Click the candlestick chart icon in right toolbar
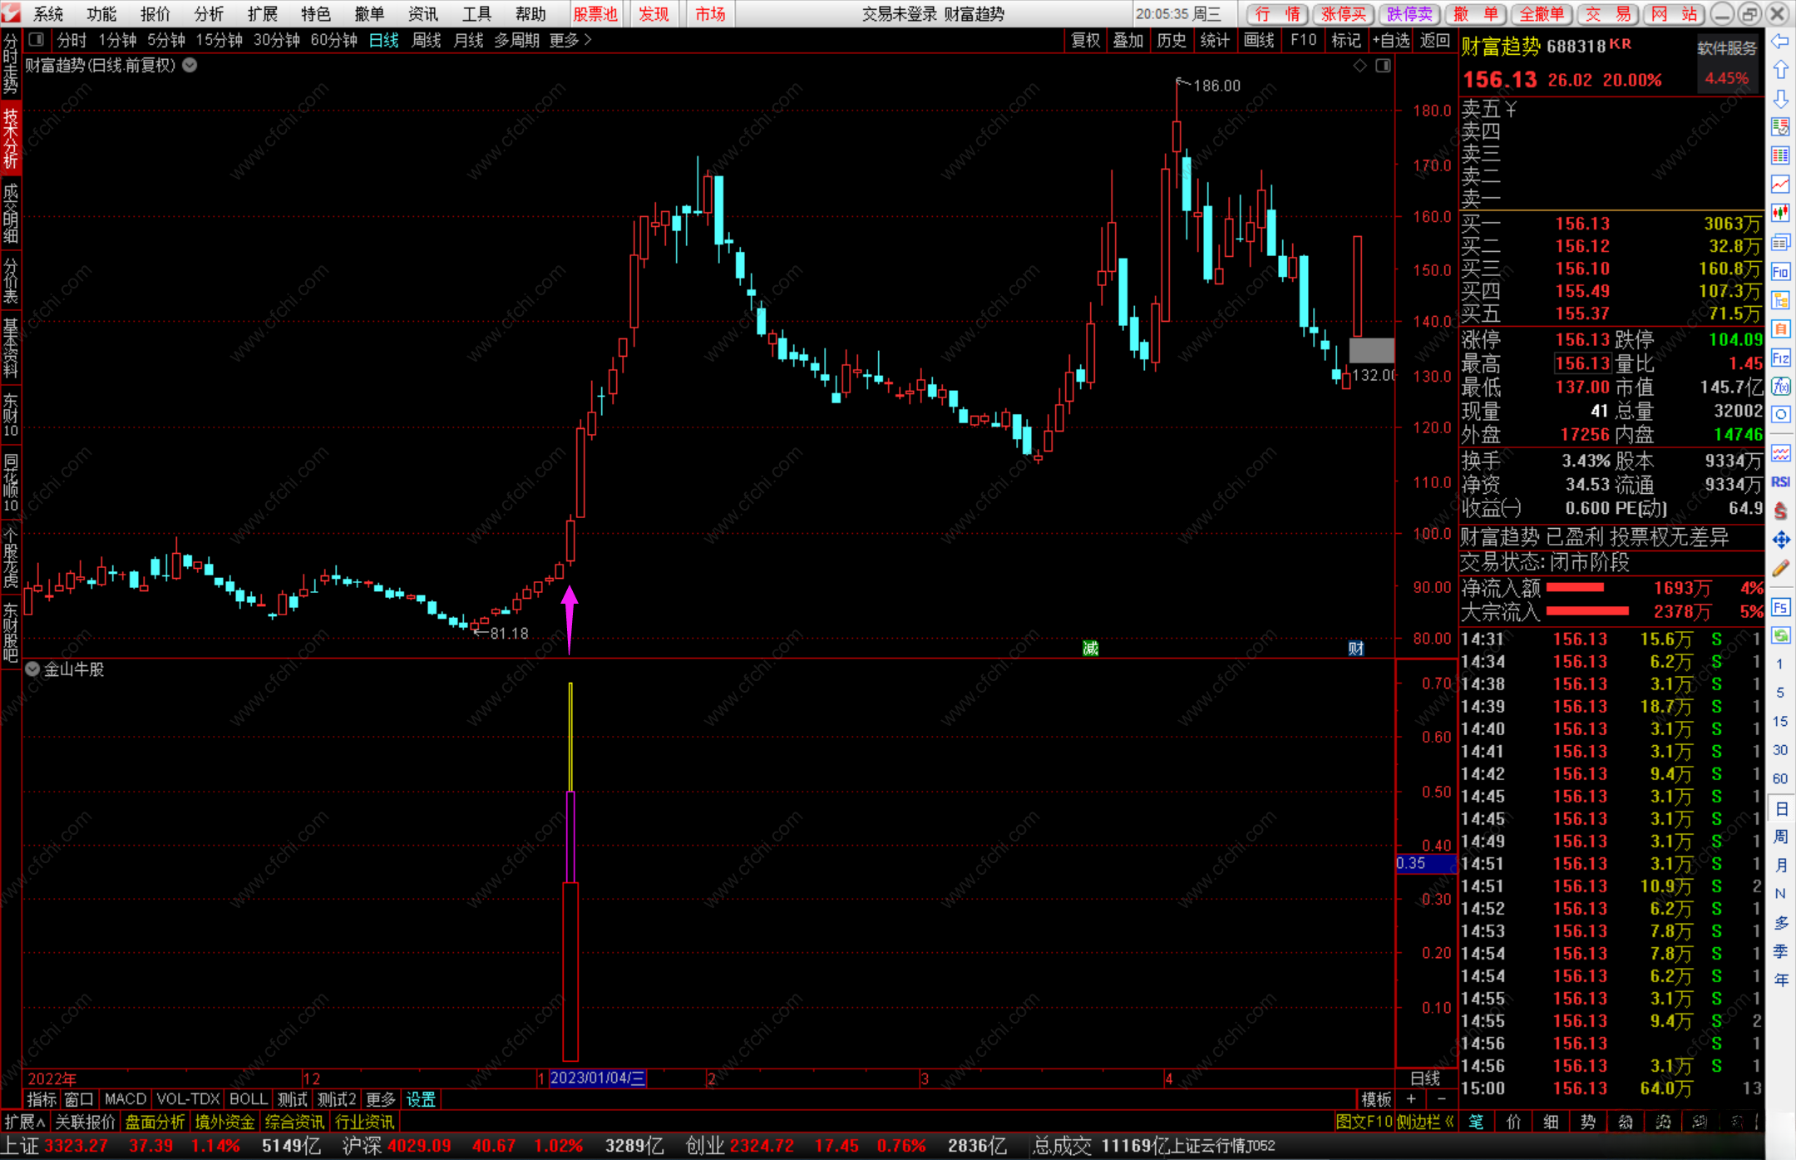 (1780, 213)
